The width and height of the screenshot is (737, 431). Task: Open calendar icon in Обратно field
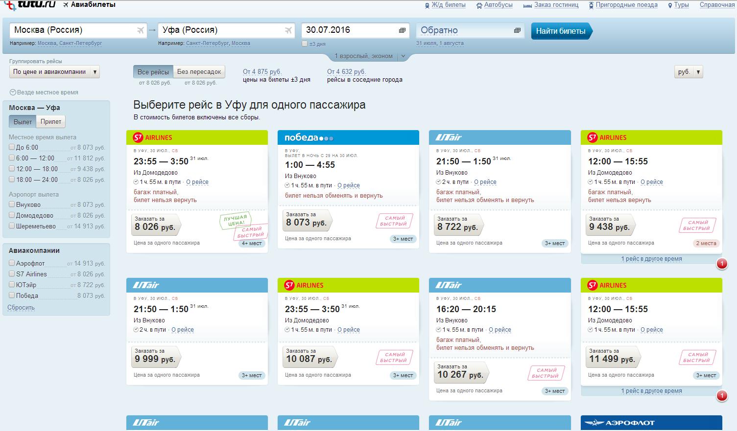[517, 30]
